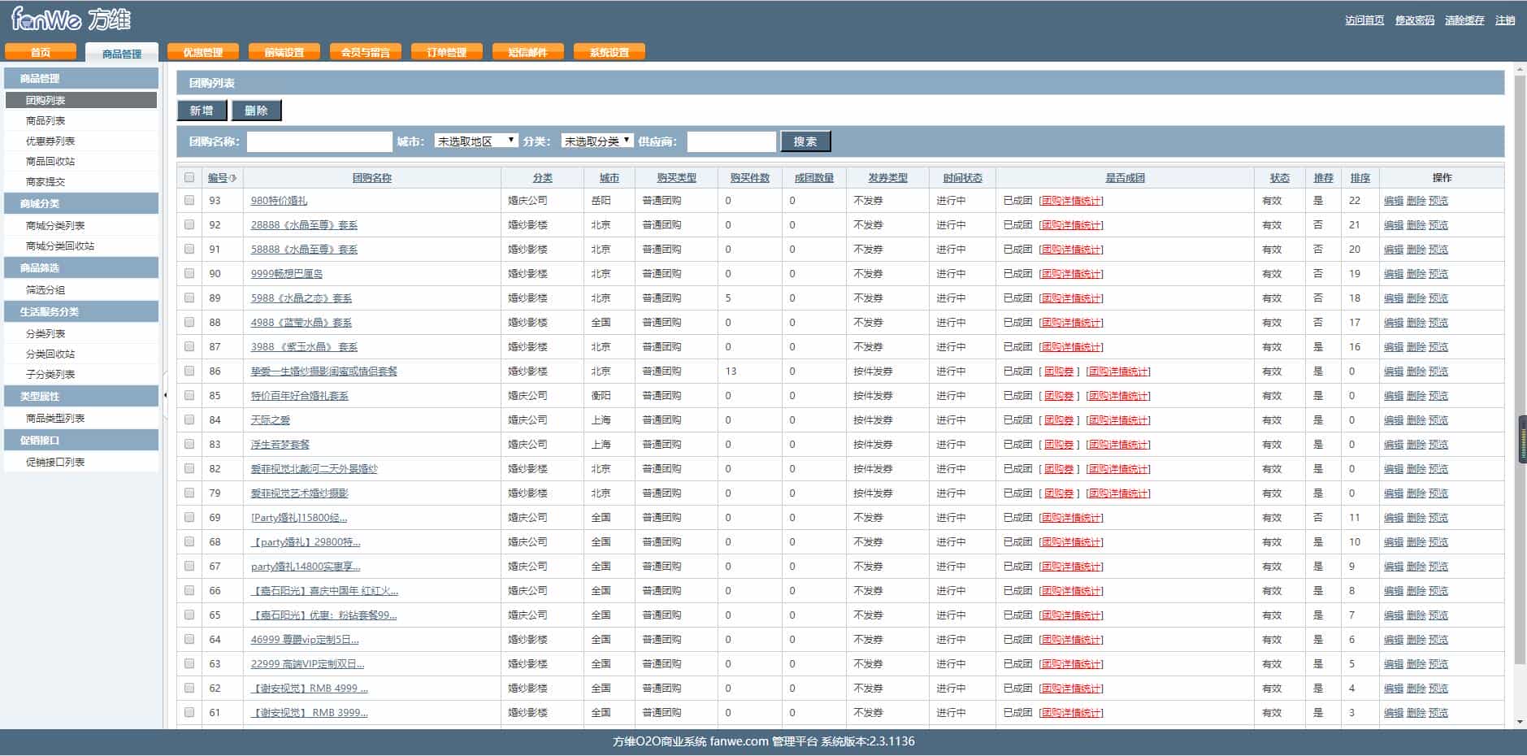The width and height of the screenshot is (1527, 756).
Task: Click the 新增 button
Action: [202, 111]
